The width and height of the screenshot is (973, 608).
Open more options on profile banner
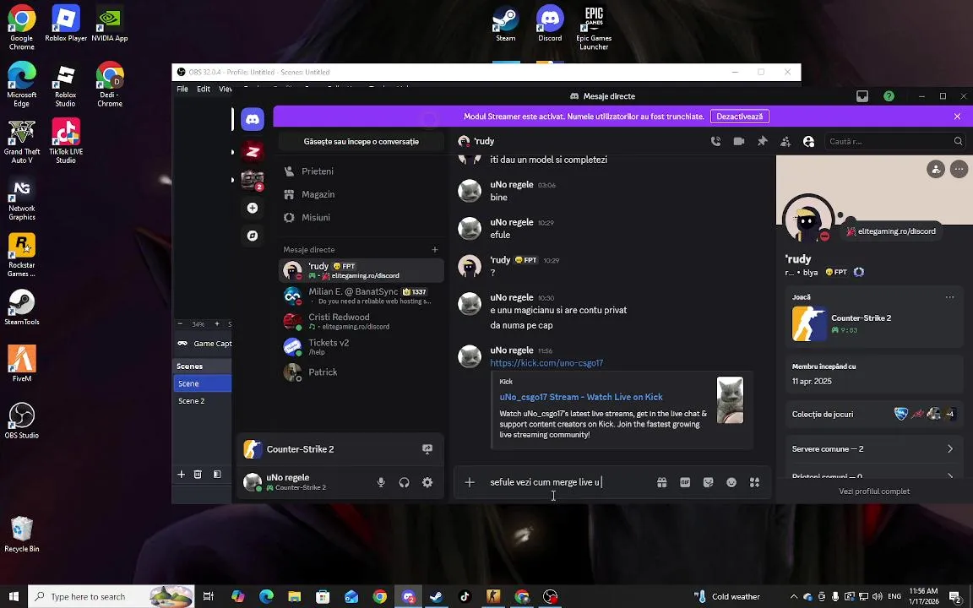tap(959, 169)
